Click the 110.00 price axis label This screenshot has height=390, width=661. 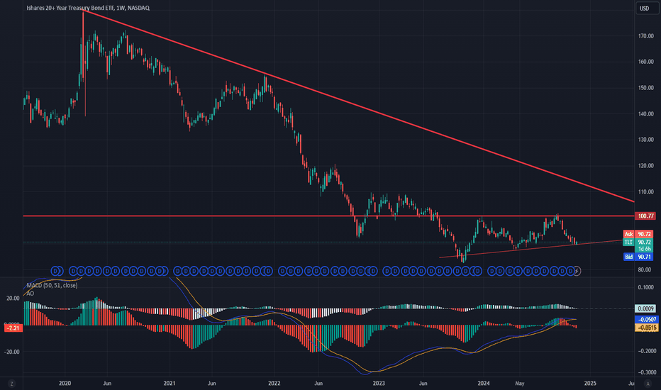pyautogui.click(x=645, y=192)
